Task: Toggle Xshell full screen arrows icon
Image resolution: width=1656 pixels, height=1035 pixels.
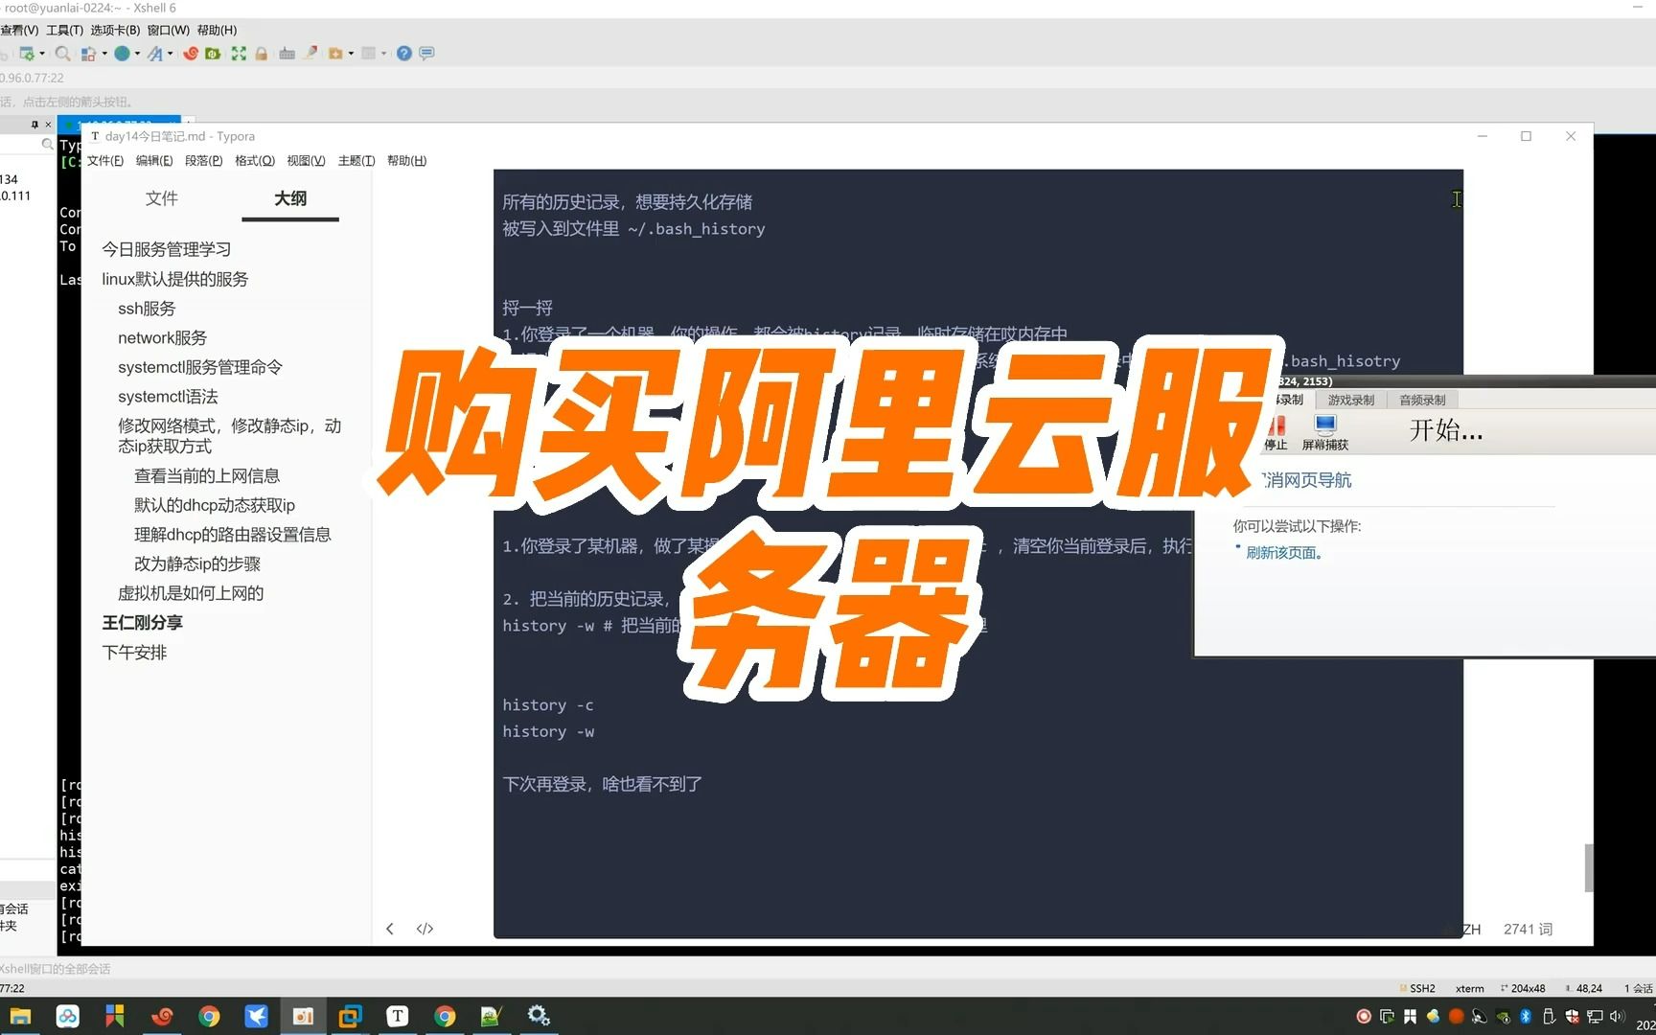Action: 239,54
